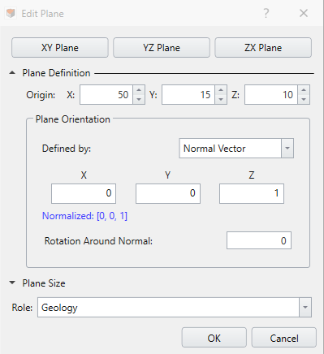The height and width of the screenshot is (354, 324).
Task: Focus the Origin Y field
Action: [188, 95]
